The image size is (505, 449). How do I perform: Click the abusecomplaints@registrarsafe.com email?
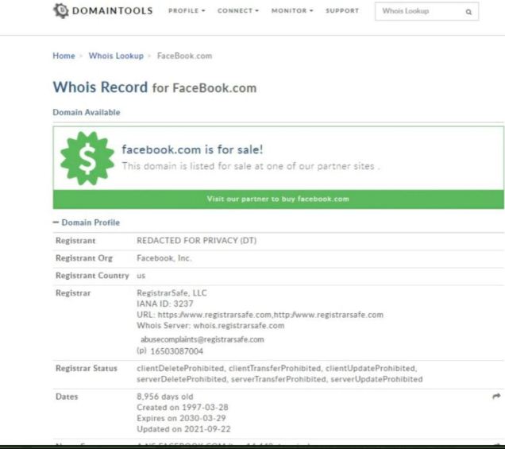202,339
